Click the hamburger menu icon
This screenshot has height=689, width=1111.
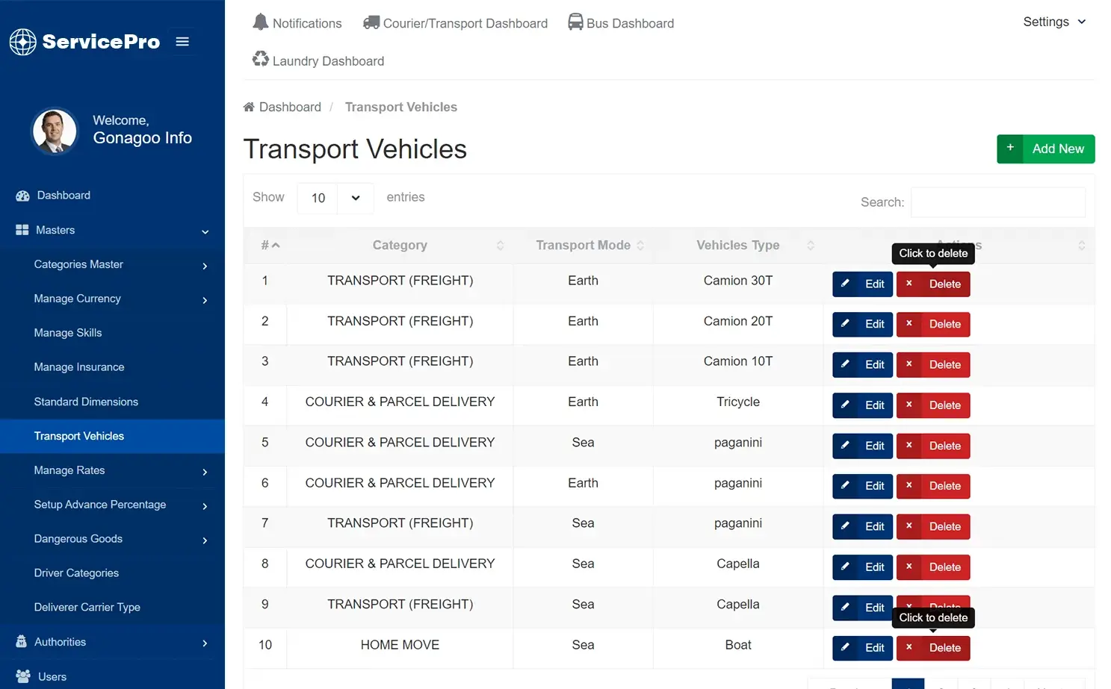pos(182,41)
